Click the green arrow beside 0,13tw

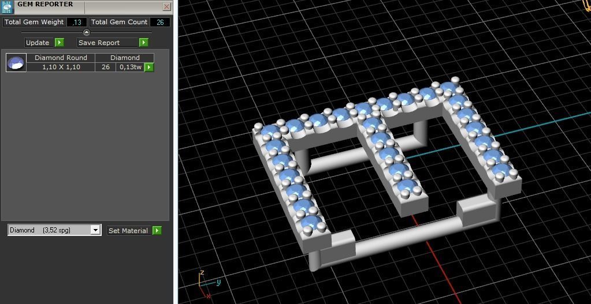pos(149,67)
